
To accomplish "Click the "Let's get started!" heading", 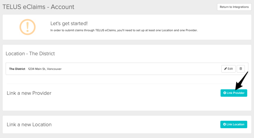I will click(x=69, y=23).
